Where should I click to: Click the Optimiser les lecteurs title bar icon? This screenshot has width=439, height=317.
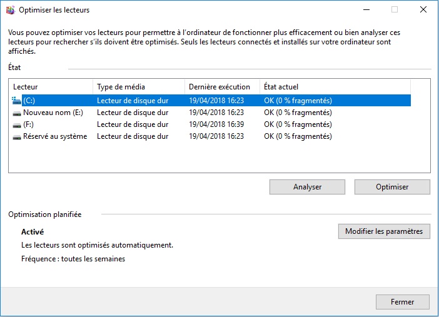point(10,9)
